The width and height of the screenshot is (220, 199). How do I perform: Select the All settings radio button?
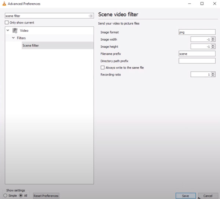point(21,195)
